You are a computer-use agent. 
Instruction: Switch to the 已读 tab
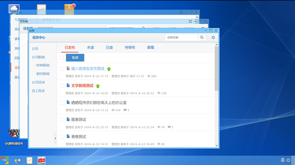pyautogui.click(x=109, y=48)
